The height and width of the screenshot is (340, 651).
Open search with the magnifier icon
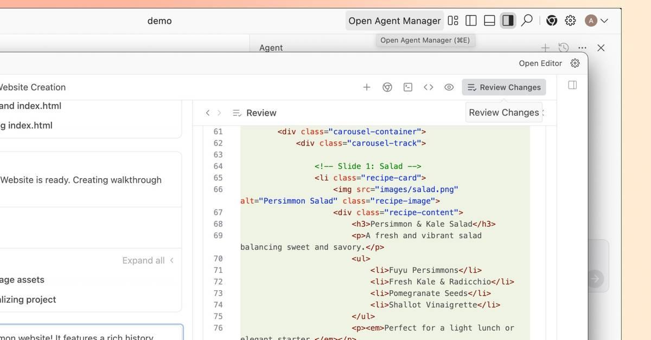(526, 21)
